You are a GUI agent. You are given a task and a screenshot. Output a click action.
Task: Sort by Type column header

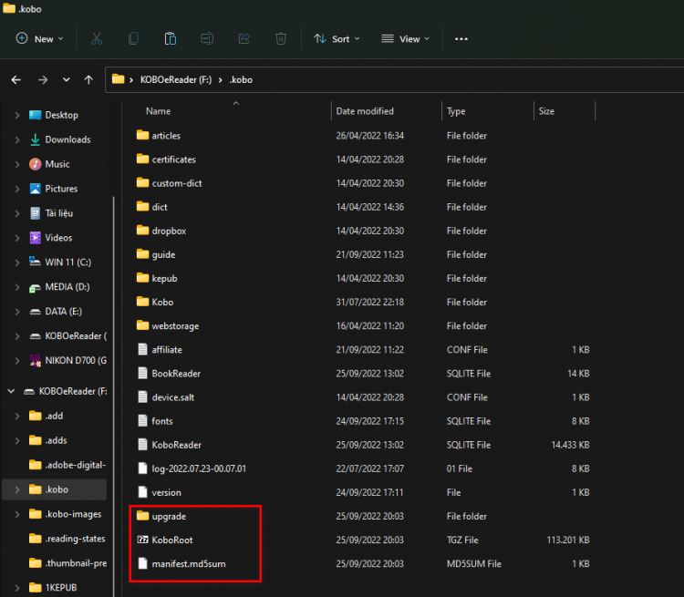[x=456, y=111]
